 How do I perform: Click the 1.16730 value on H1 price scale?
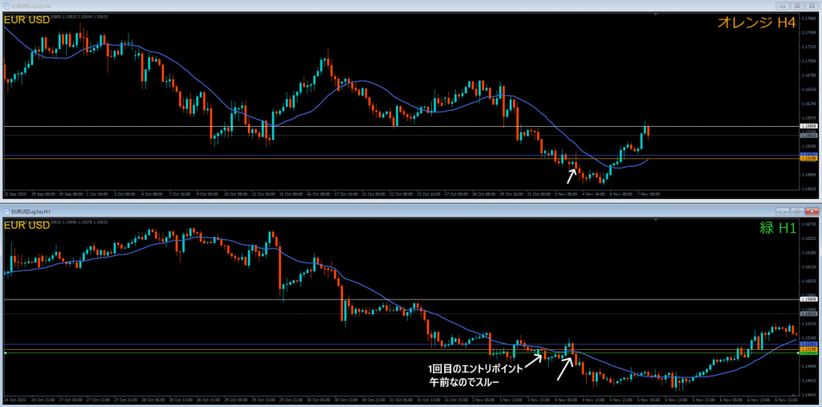808,224
